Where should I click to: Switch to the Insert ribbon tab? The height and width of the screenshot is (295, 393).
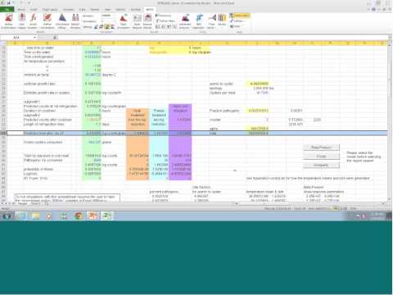click(x=34, y=10)
